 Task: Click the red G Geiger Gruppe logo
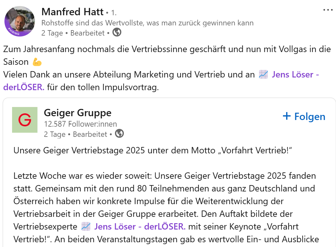click(x=24, y=120)
